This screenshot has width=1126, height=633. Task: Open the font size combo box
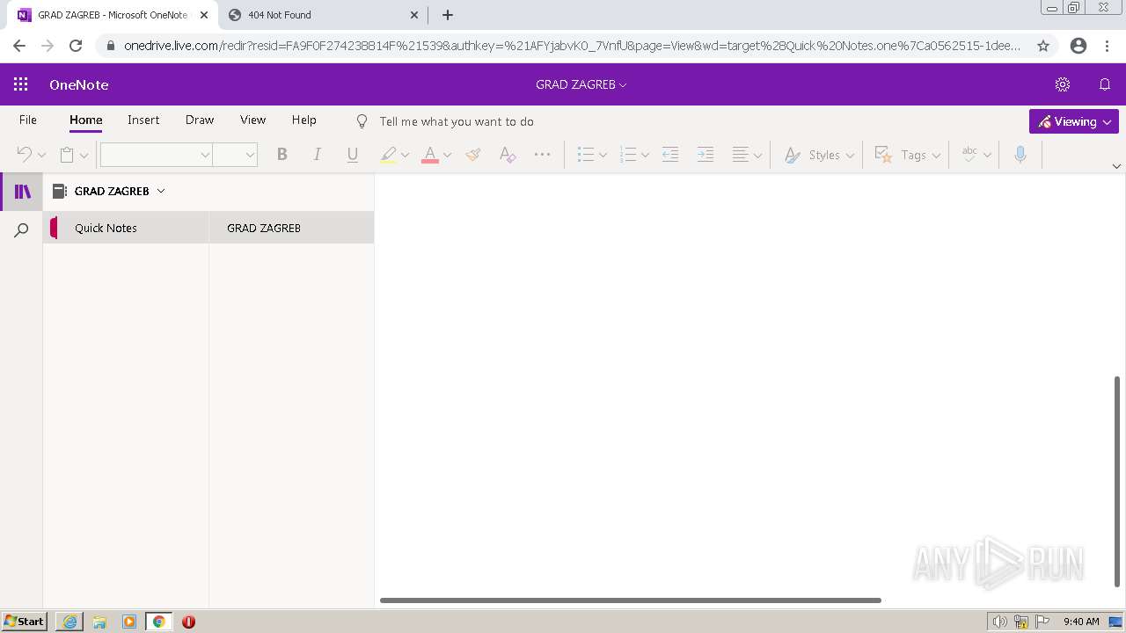tap(235, 155)
